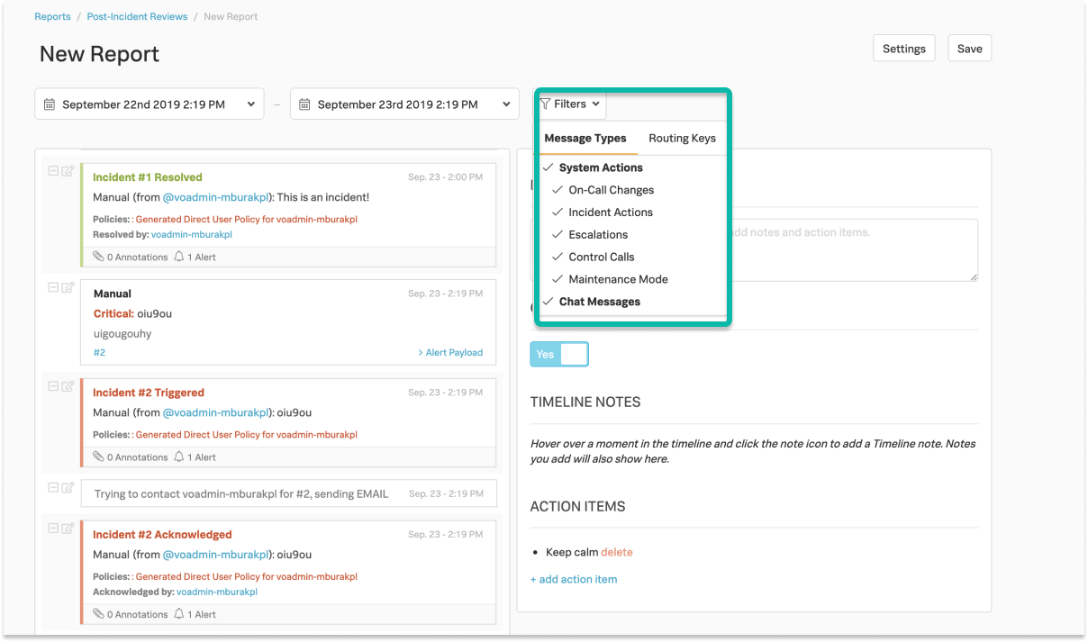Click the calendar icon in the start date picker
The width and height of the screenshot is (1088, 642).
[50, 104]
